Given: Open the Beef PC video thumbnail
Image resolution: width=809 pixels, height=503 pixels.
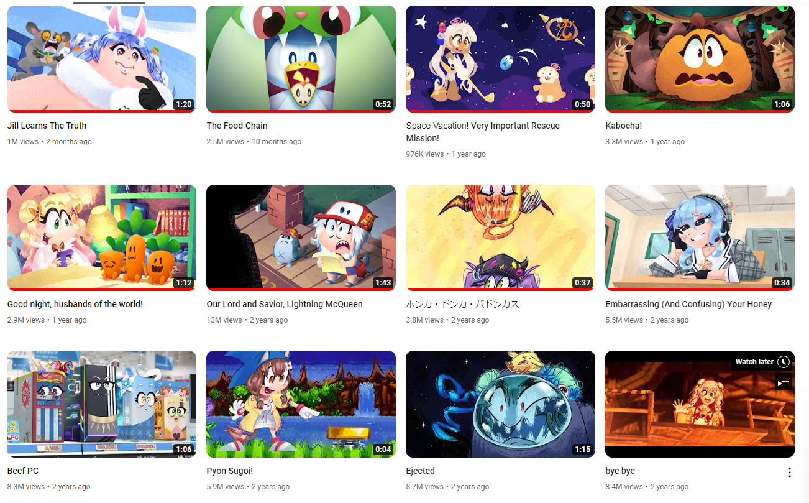Looking at the screenshot, I should [102, 404].
